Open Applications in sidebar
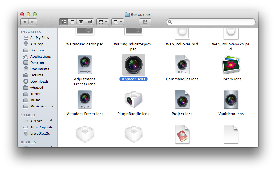Viewport: 276px width, 172px height. click(x=40, y=56)
